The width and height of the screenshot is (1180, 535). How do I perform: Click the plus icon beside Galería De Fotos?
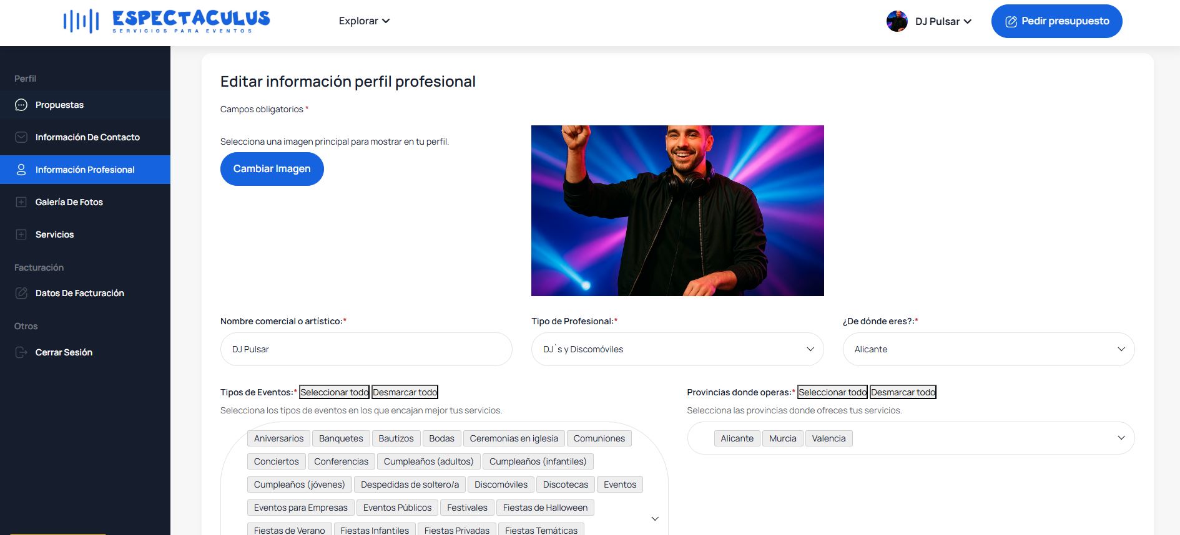(x=21, y=202)
